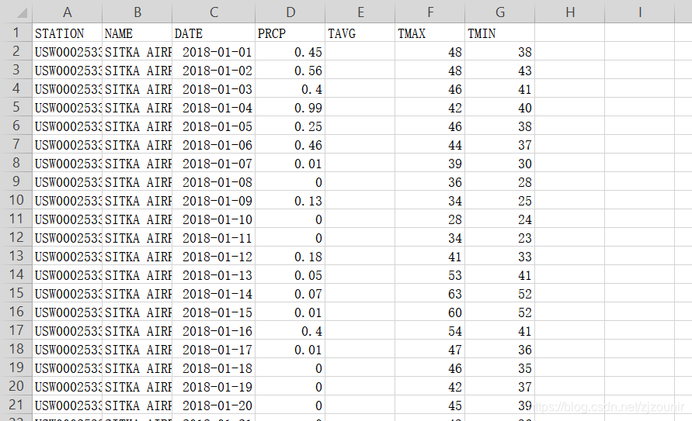Click PRCP value 0.99
This screenshot has width=692, height=421.
tap(290, 108)
